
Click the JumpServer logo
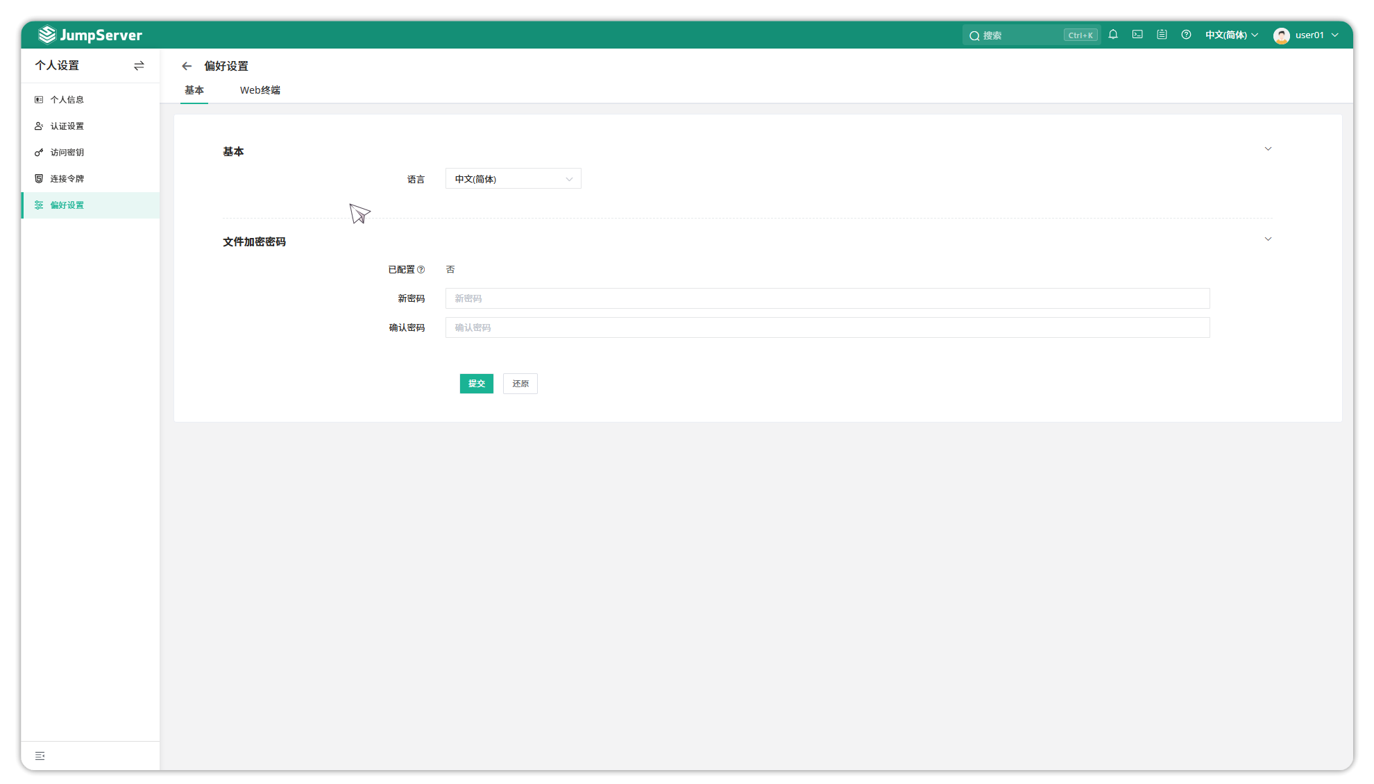coord(90,35)
